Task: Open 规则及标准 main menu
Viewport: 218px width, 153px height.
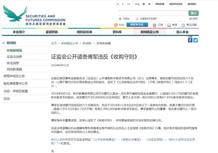Action: (84, 32)
